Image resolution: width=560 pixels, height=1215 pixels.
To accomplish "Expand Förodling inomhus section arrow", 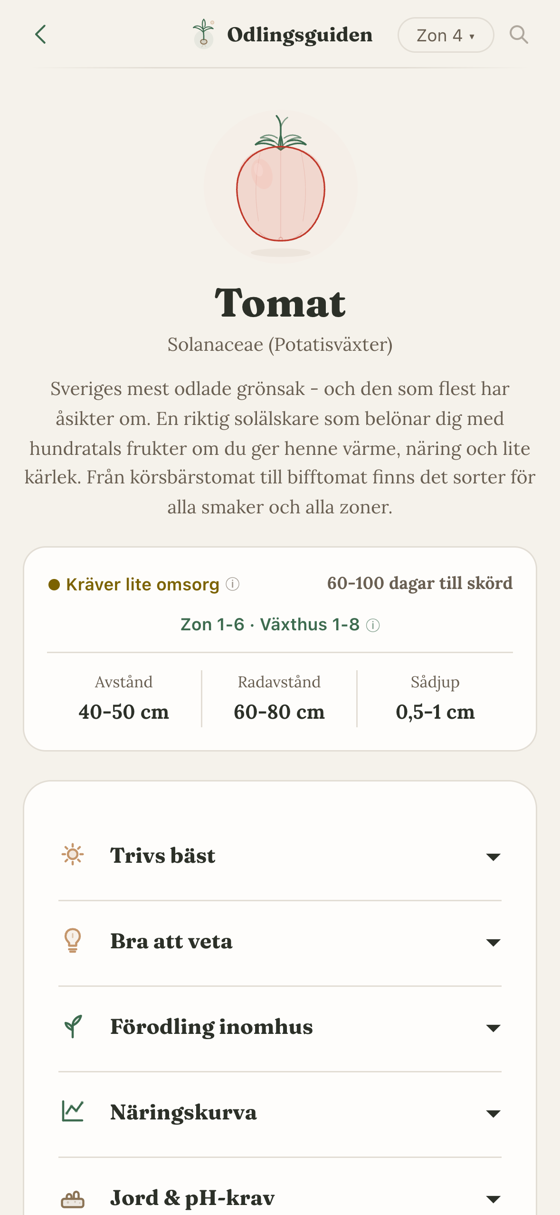I will tap(494, 1028).
